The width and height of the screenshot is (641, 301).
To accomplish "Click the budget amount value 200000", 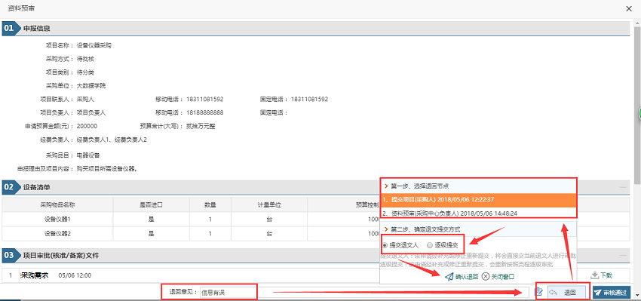I will pyautogui.click(x=87, y=126).
